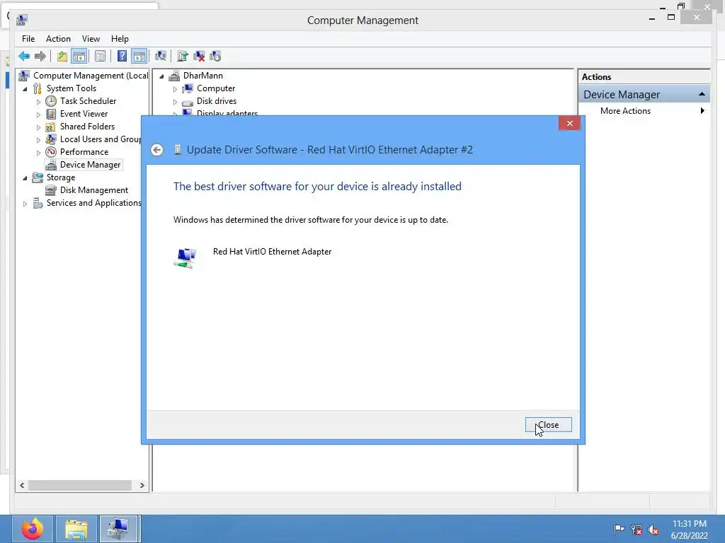
Task: Select Local Users and Groups node
Action: point(101,139)
